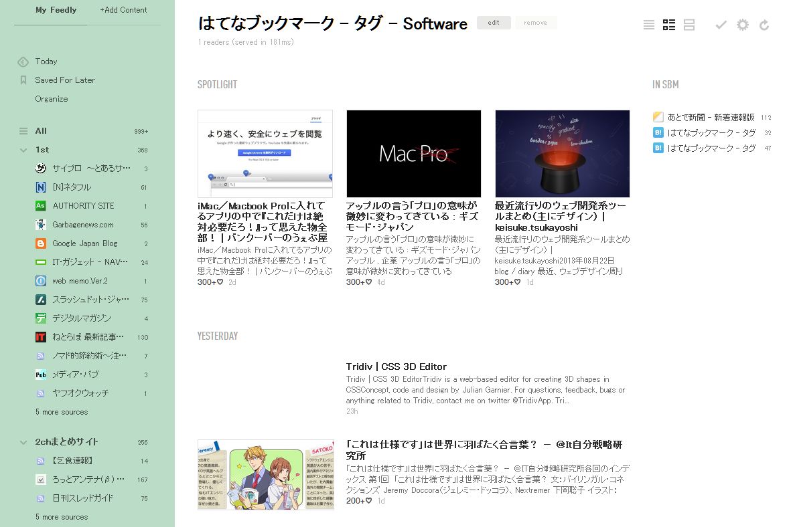Open アップルの言う「プロ」 article title
The width and height of the screenshot is (791, 527).
412,217
